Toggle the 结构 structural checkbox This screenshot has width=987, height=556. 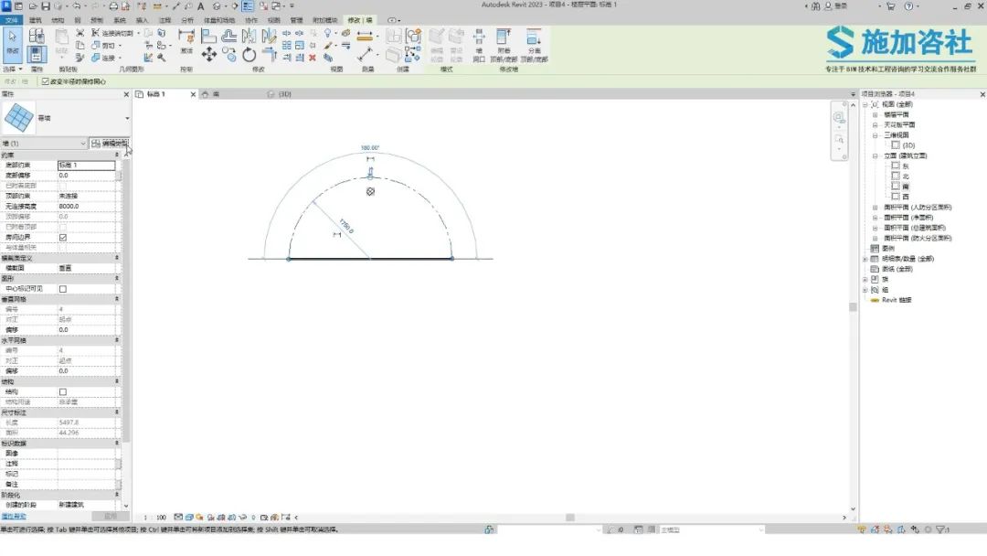tap(63, 391)
